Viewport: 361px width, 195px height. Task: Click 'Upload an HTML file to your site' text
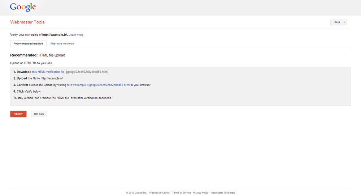tap(31, 63)
